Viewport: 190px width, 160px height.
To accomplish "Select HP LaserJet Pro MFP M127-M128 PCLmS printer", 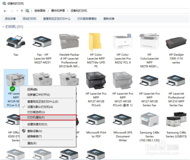I will pyautogui.click(x=96, y=80).
